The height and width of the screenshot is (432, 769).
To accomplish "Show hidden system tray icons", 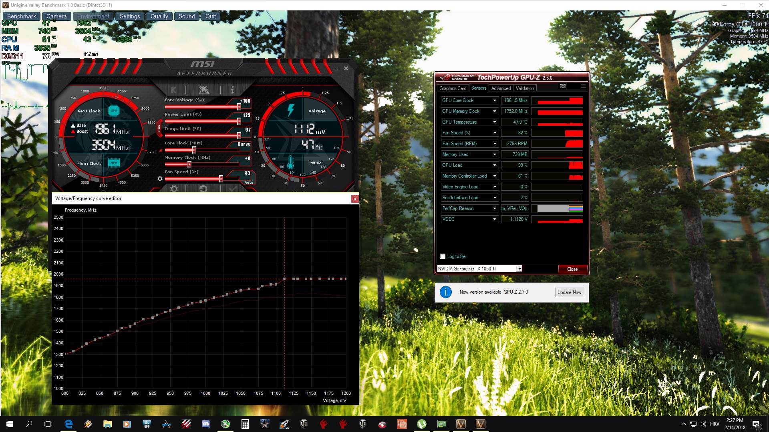I will point(683,424).
